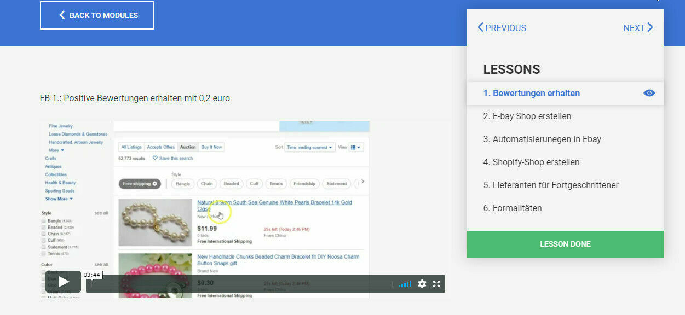Open the Health & Beauty category
The width and height of the screenshot is (685, 315).
(60, 183)
